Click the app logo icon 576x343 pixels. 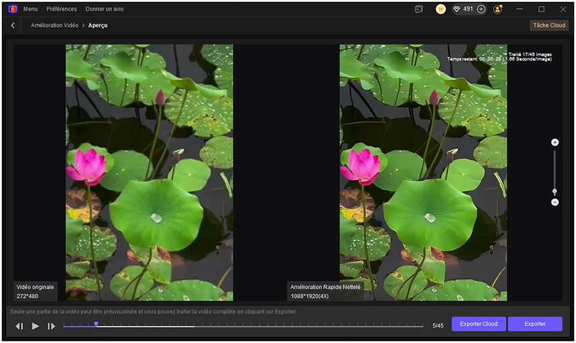pos(12,9)
